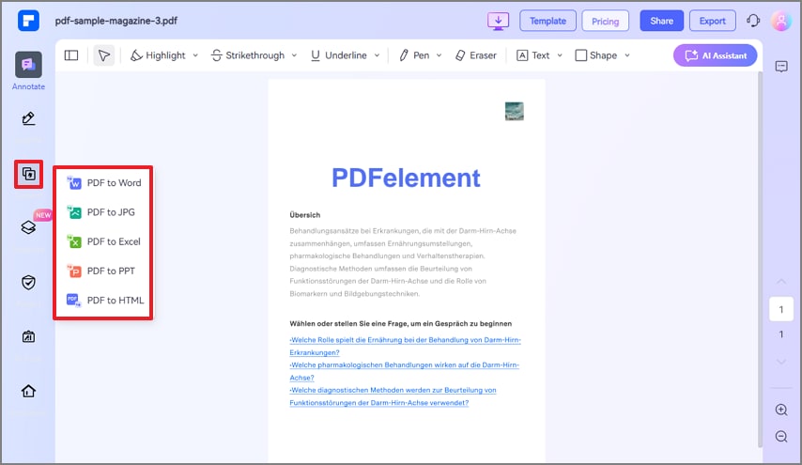Choose PDF to JPG conversion
The image size is (802, 465).
point(103,211)
